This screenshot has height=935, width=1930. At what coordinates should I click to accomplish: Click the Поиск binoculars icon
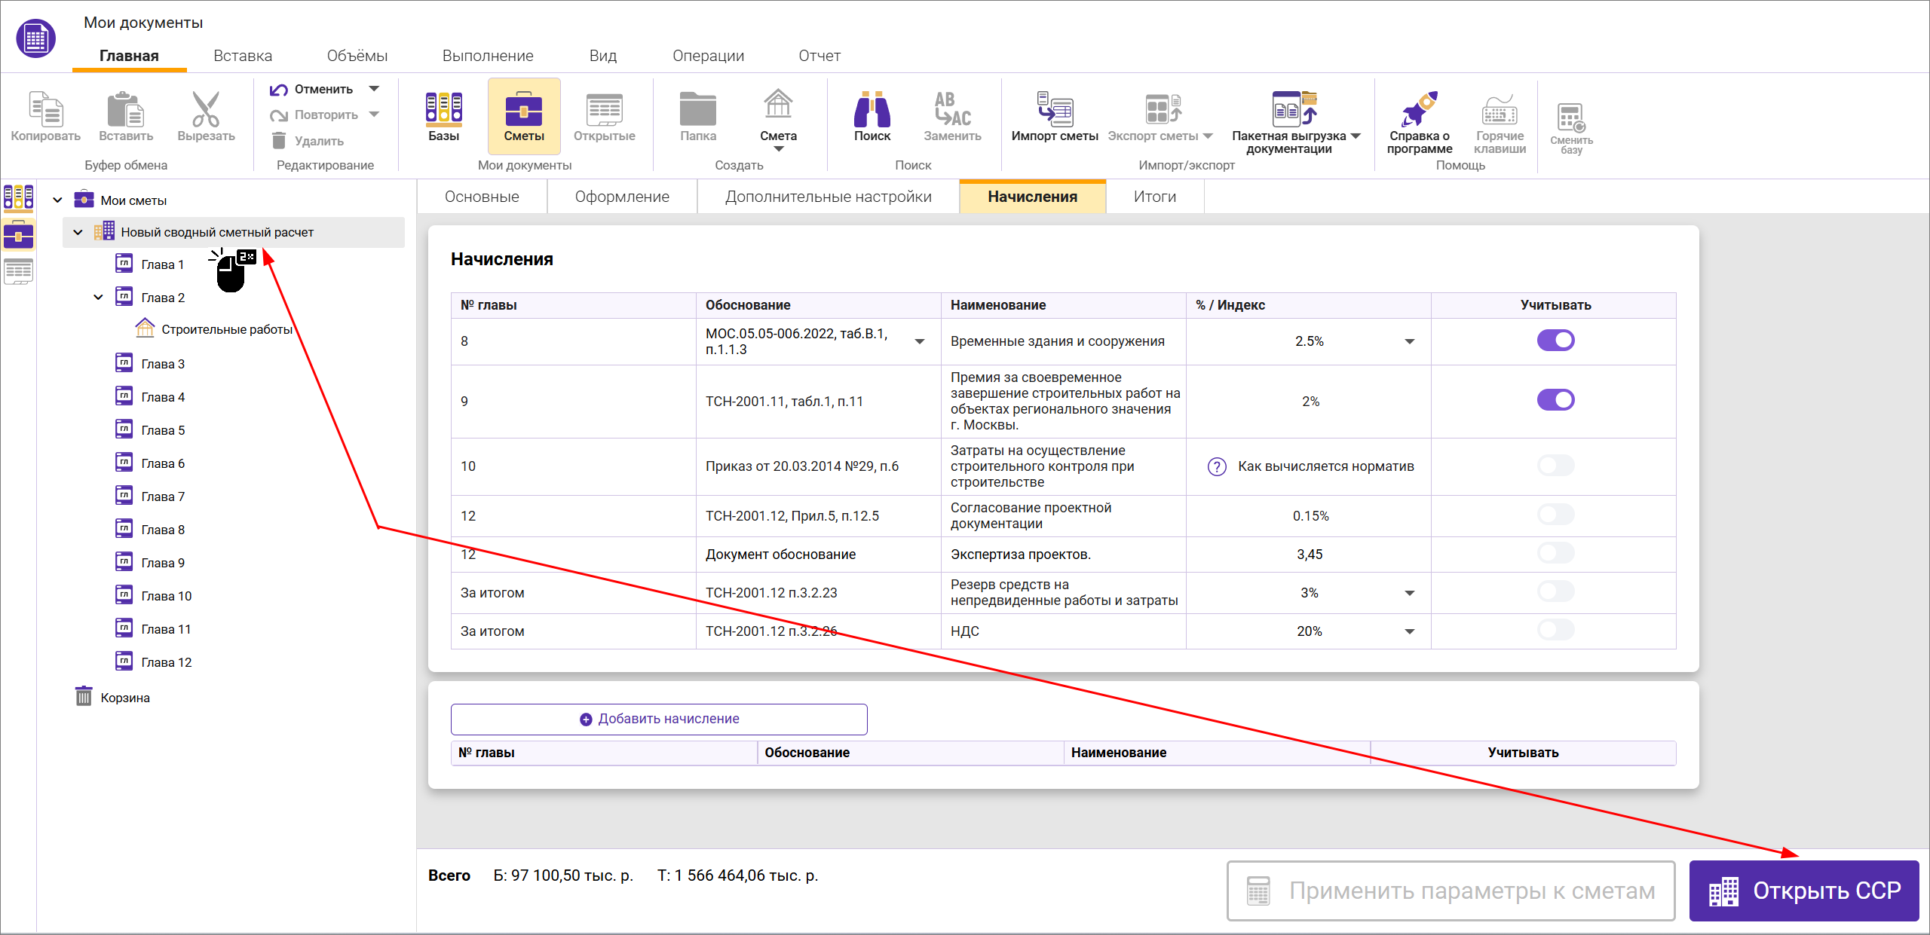(872, 109)
